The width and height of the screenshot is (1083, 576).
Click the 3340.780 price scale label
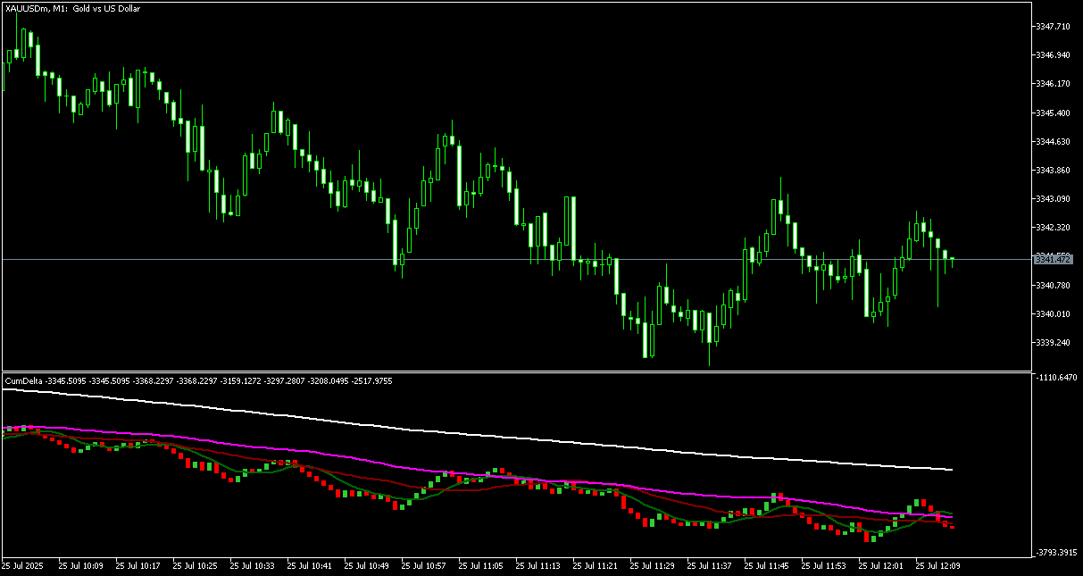pos(1053,286)
